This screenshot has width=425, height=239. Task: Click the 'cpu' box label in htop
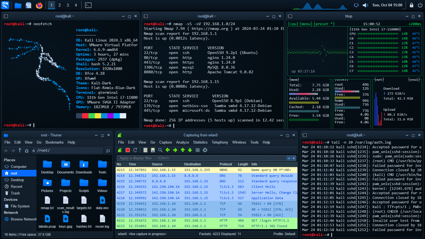click(293, 24)
